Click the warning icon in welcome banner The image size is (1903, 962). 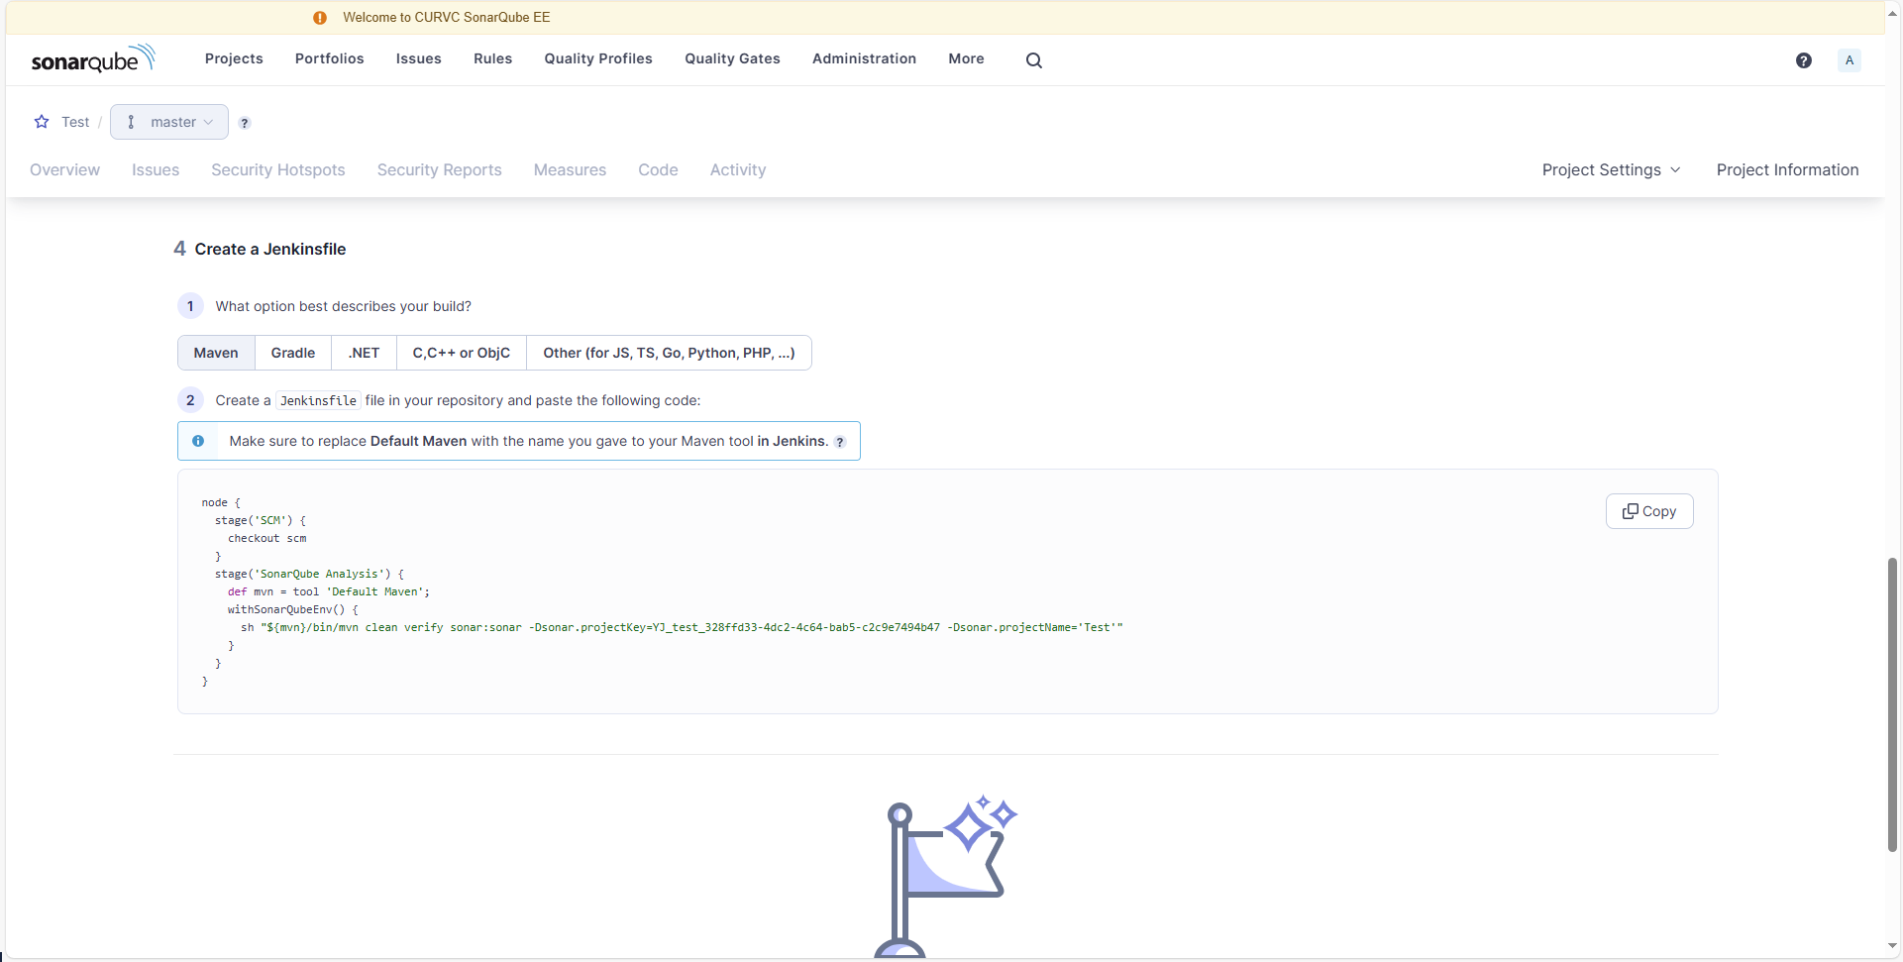[320, 18]
